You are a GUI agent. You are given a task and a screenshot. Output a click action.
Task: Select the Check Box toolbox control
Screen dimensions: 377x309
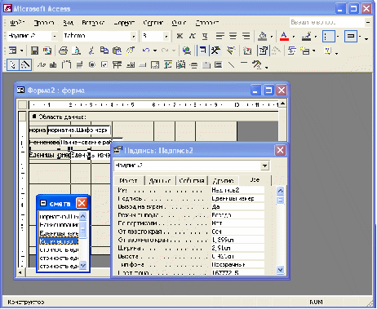coord(104,65)
